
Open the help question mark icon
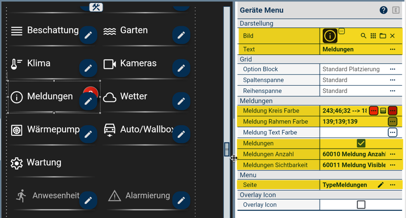coord(384,10)
